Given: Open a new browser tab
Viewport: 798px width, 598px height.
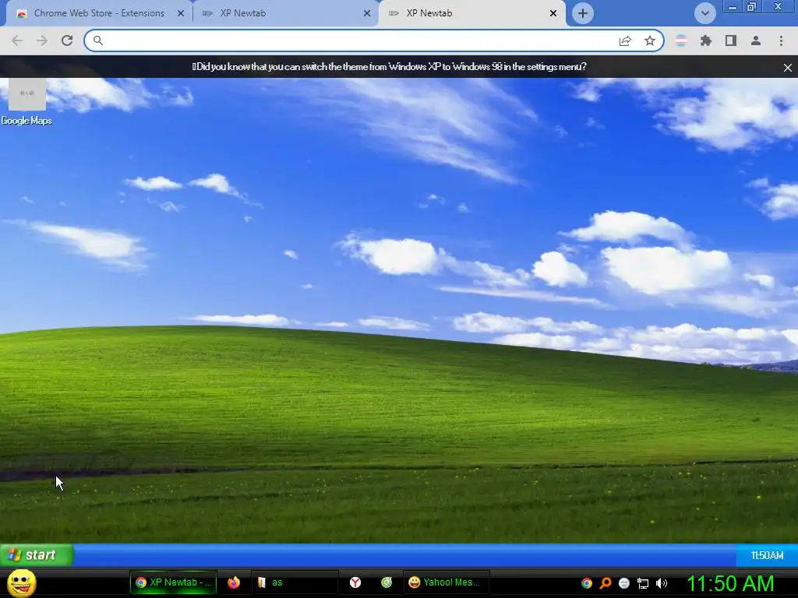Looking at the screenshot, I should (583, 13).
